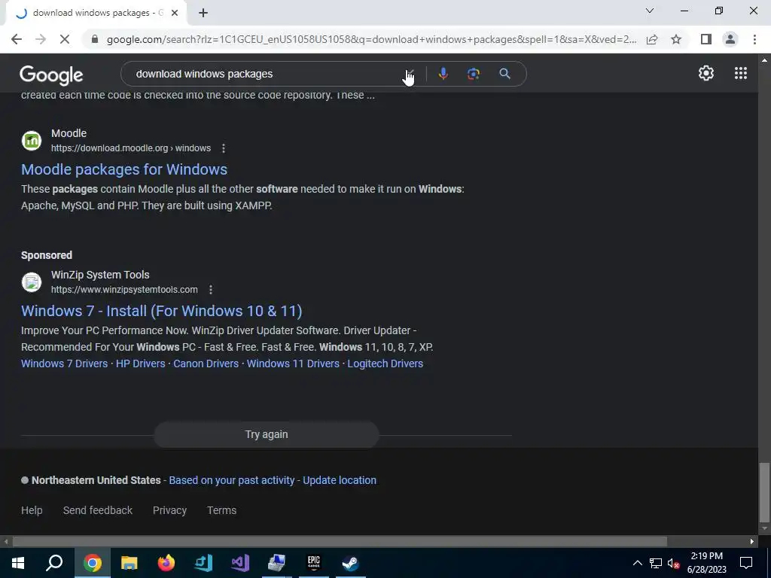Click the forward navigation arrow
The image size is (771, 578).
point(41,39)
